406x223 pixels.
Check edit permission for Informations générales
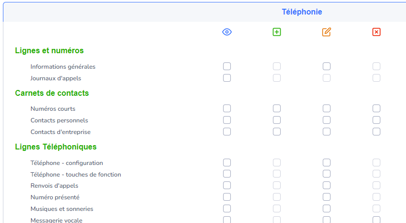point(327,66)
